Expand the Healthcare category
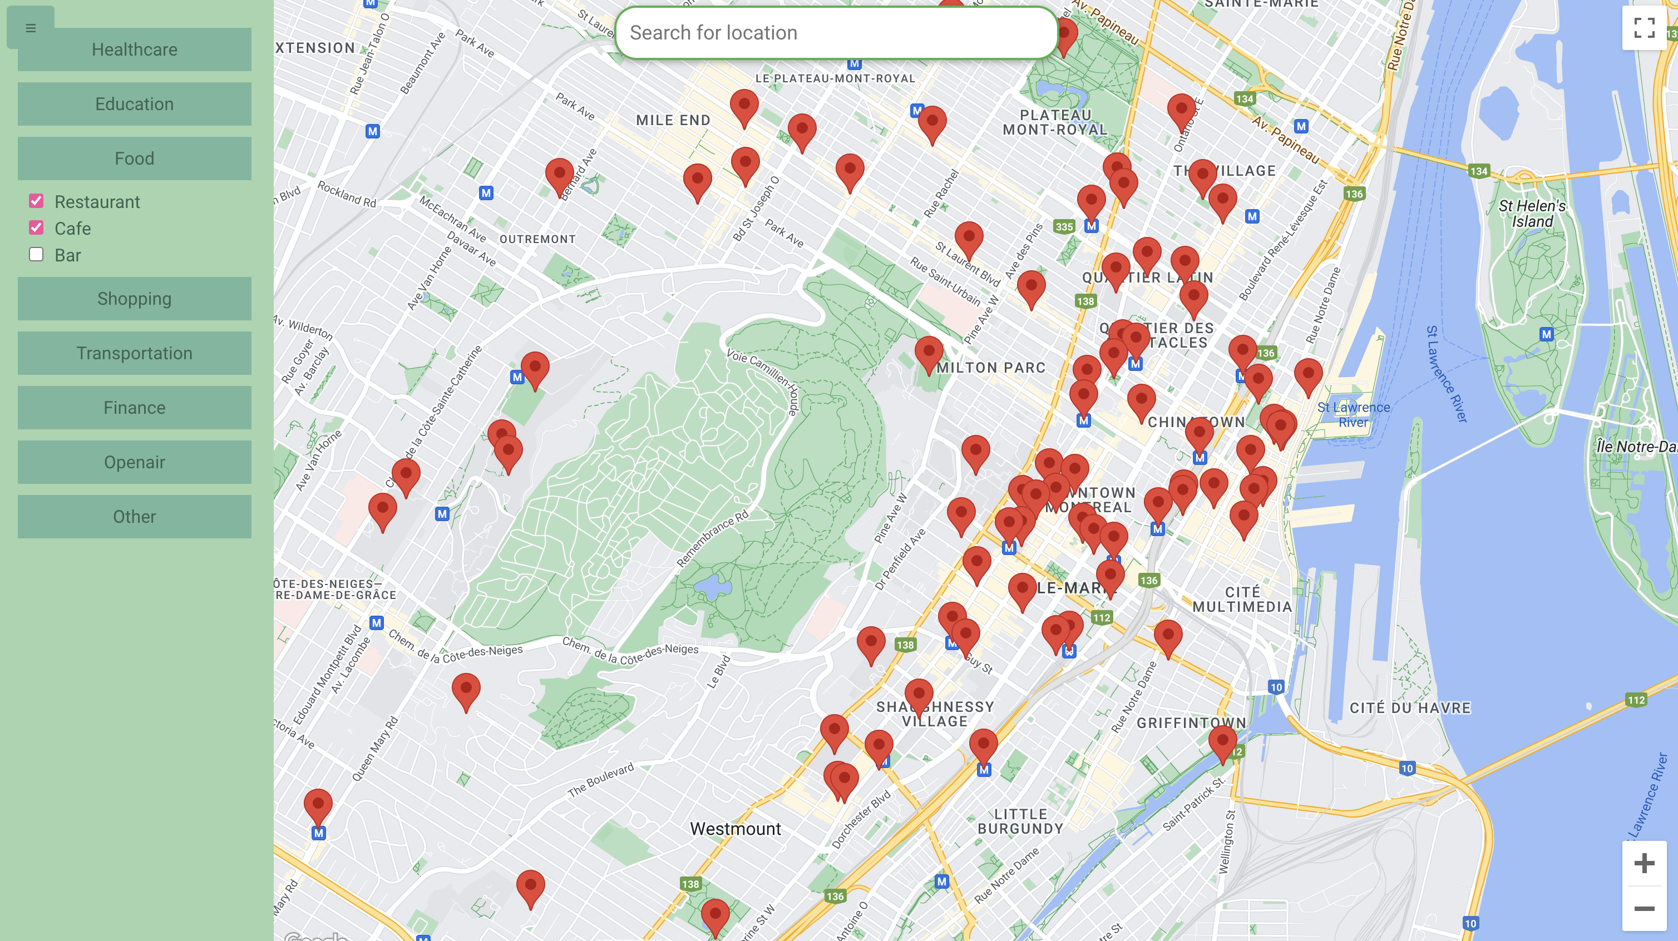Screen dimensions: 1678x941 pyautogui.click(x=134, y=49)
